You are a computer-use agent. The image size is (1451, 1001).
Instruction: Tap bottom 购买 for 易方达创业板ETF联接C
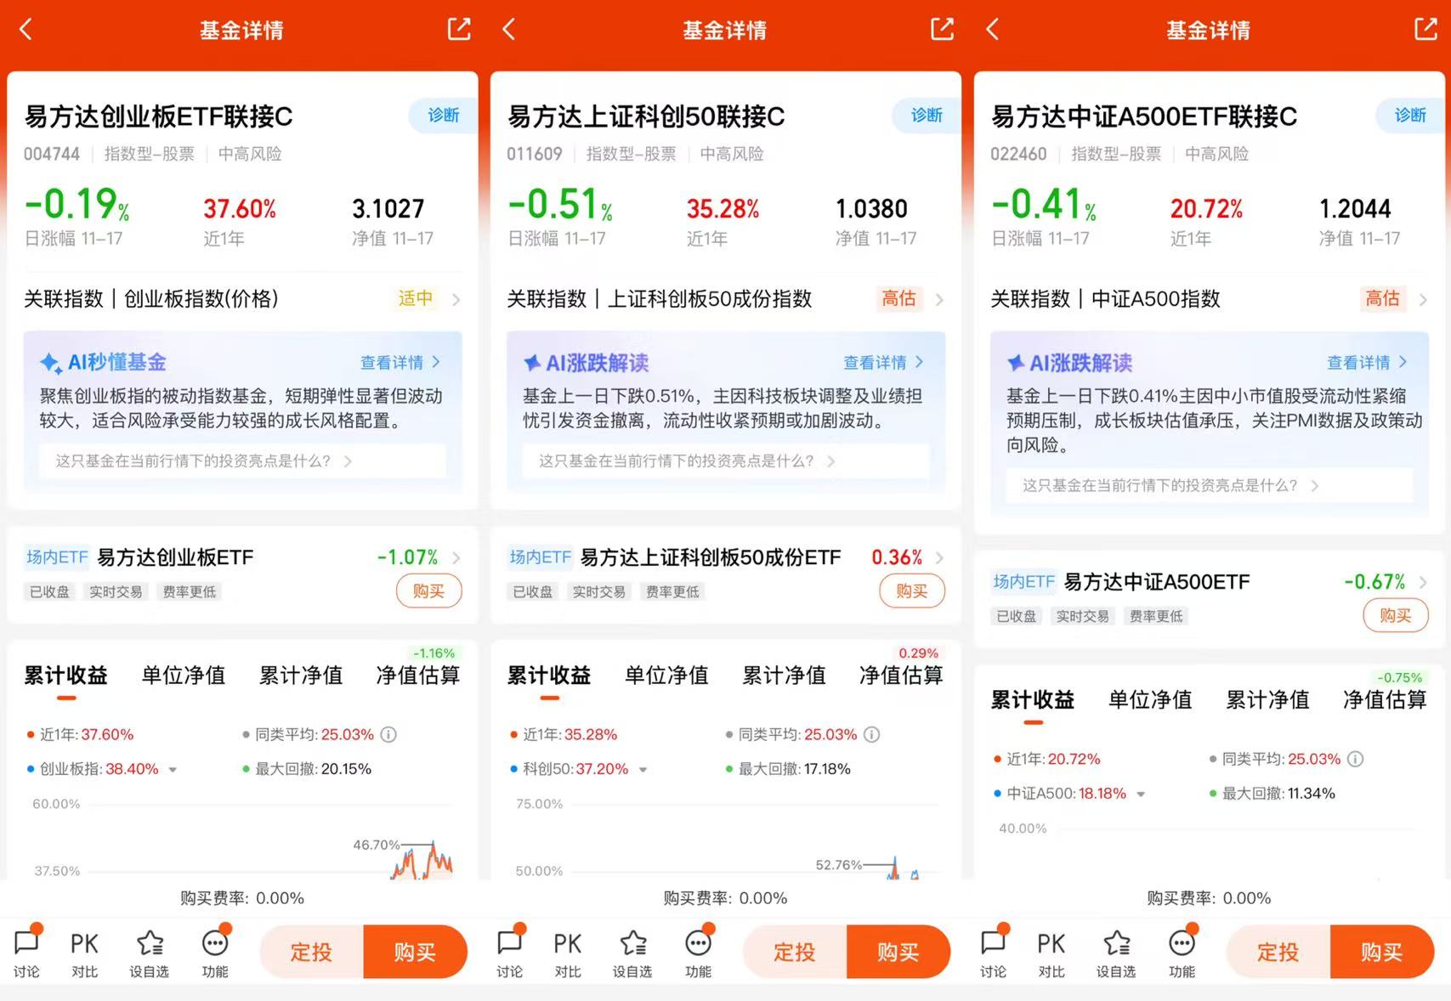416,952
